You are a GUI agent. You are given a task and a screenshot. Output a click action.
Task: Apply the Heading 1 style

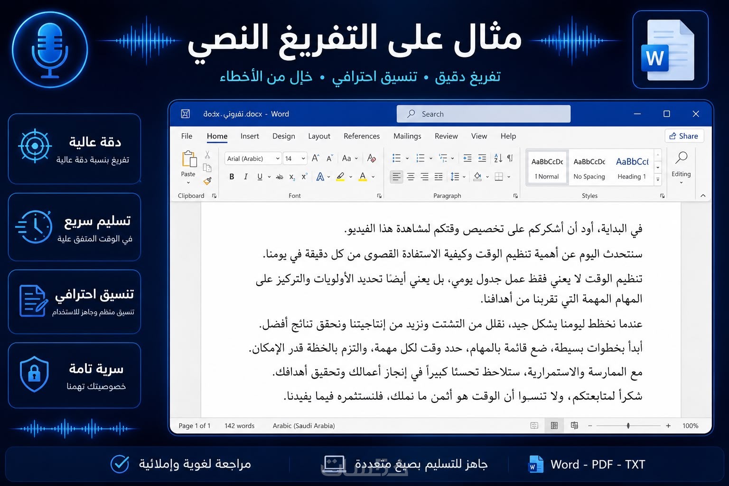point(632,168)
